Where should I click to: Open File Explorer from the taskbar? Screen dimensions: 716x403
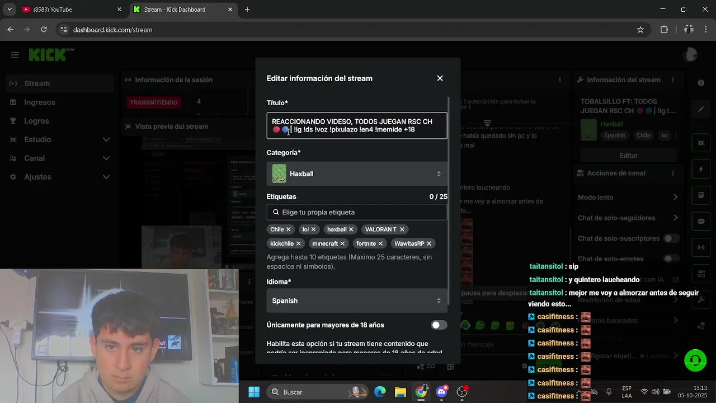coord(400,392)
